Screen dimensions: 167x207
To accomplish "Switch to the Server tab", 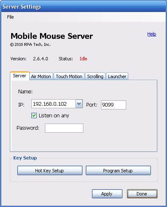I will tap(19, 76).
